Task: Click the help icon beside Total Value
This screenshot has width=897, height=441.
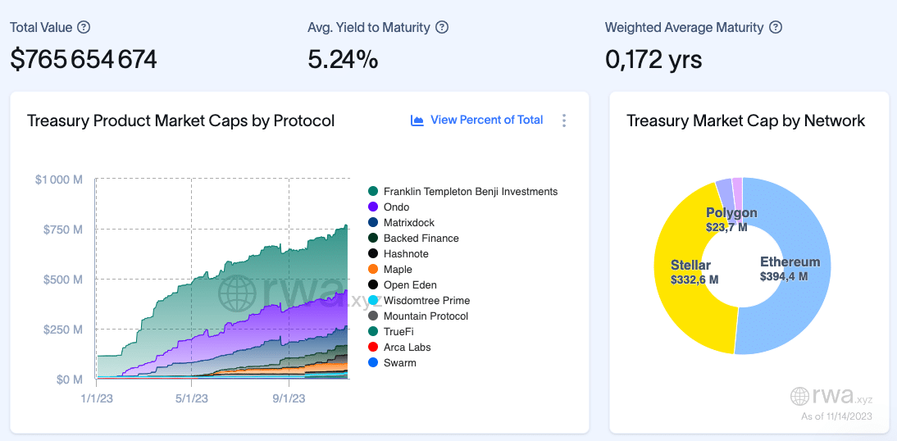Action: click(84, 27)
